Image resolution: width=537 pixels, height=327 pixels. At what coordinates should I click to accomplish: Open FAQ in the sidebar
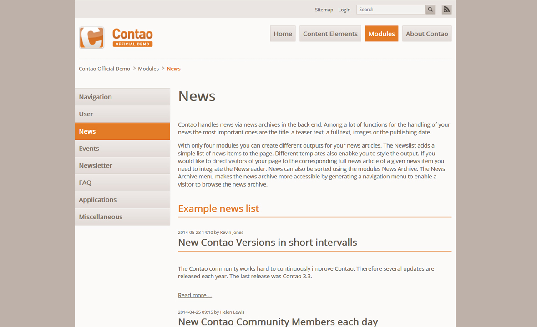tap(122, 183)
